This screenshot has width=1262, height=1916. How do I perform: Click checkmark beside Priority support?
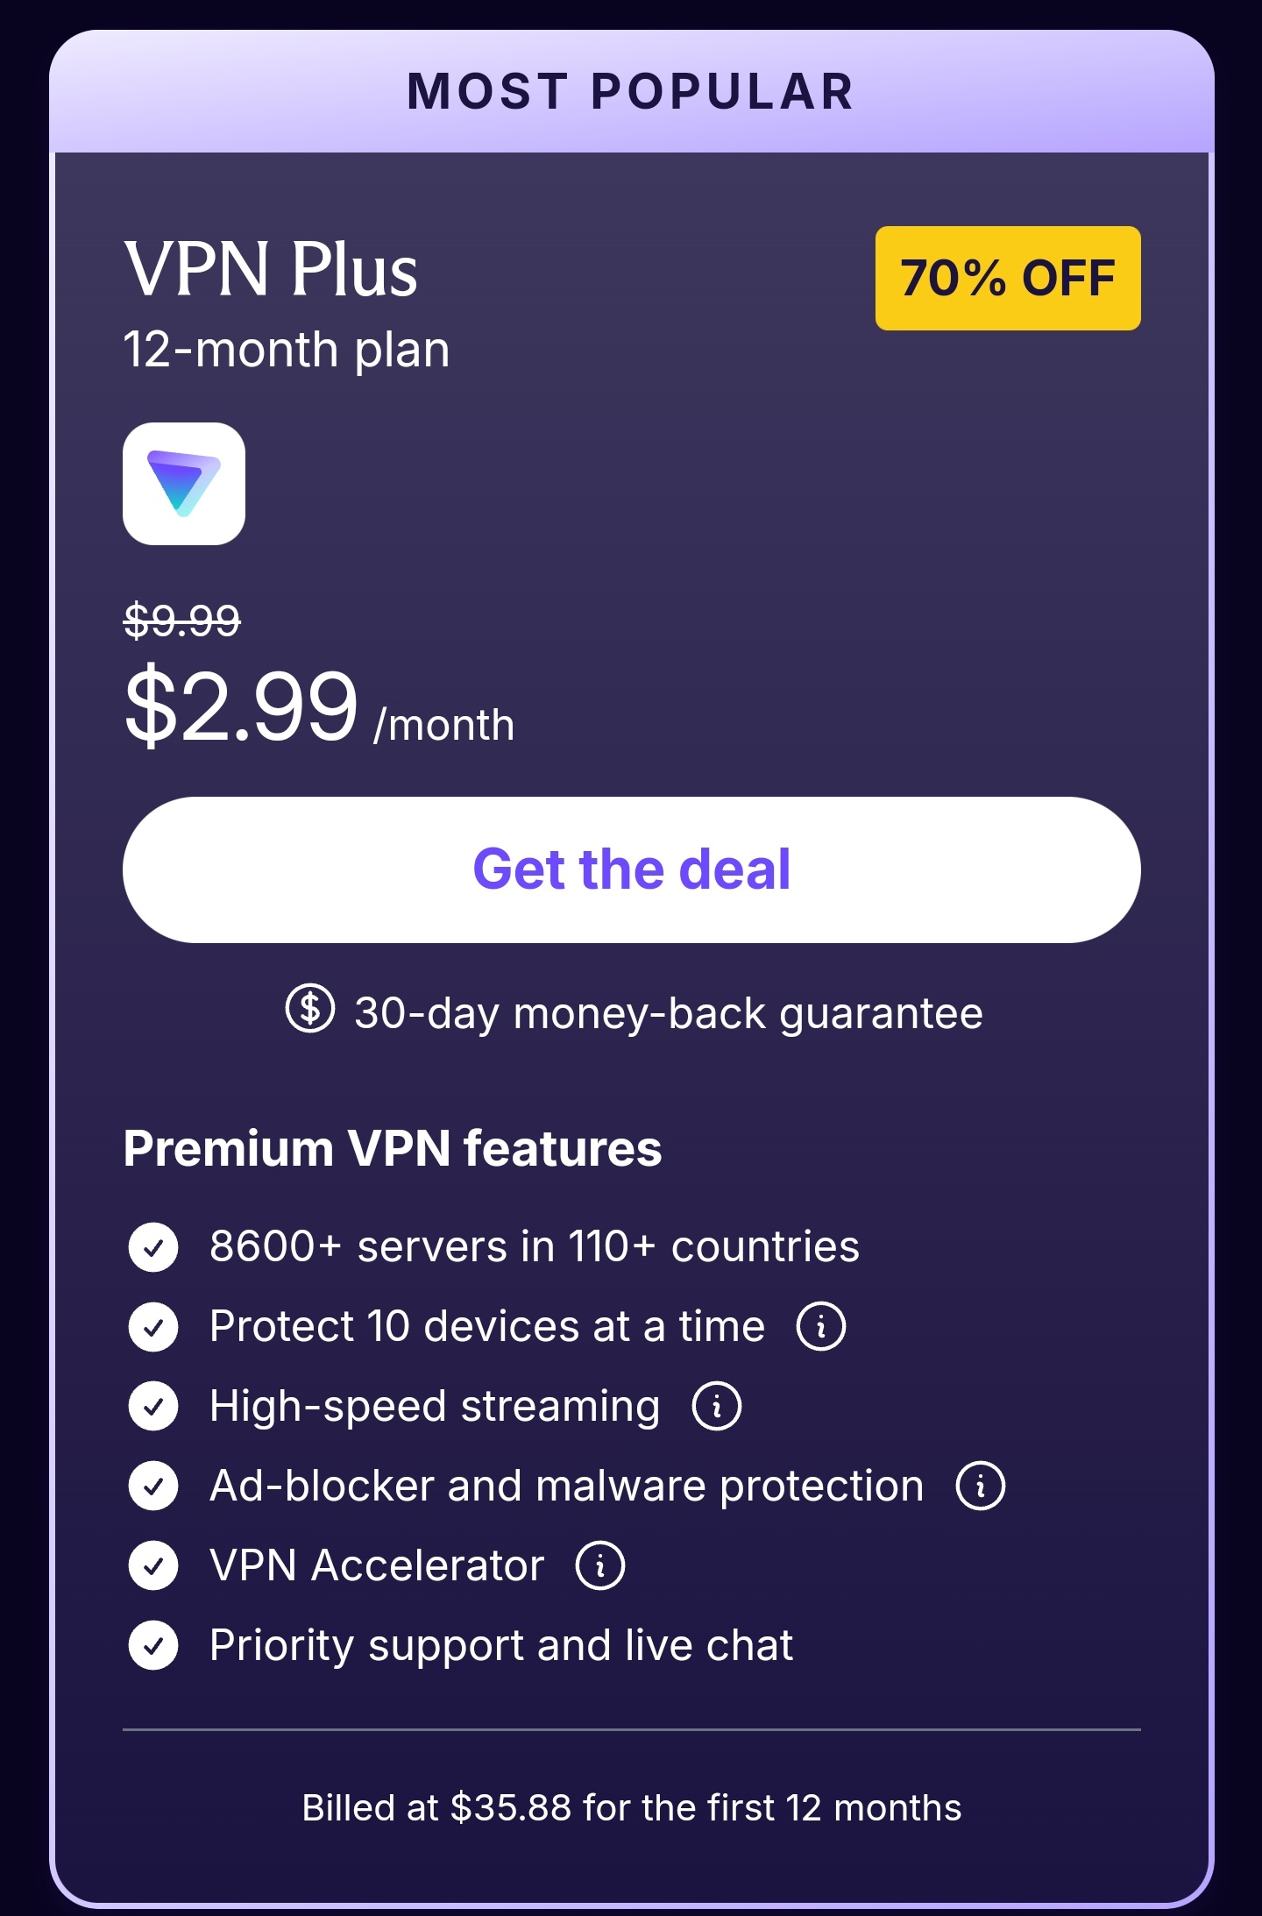coord(153,1645)
